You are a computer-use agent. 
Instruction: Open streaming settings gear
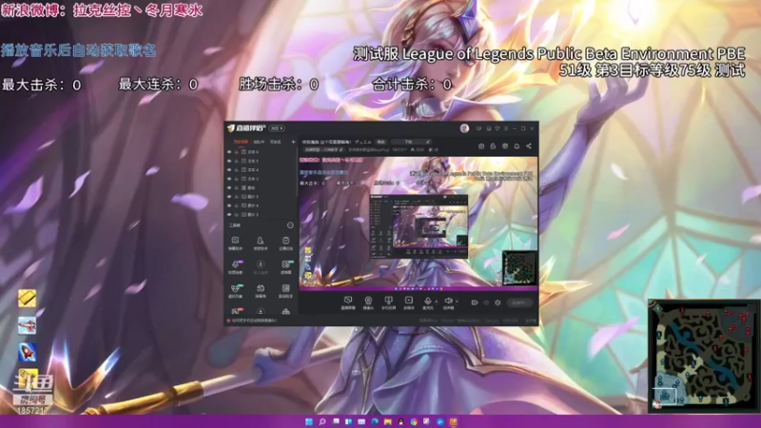tap(498, 302)
